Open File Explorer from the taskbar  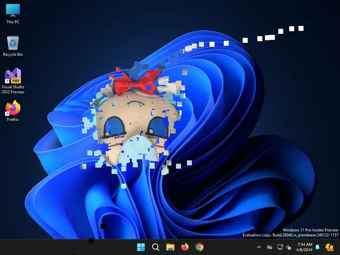coord(170,247)
